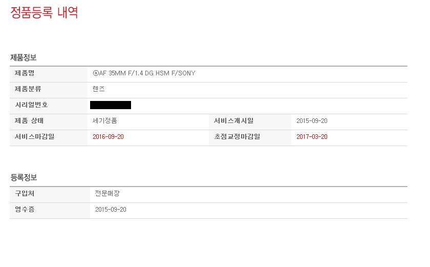This screenshot has width=430, height=267.
Task: Click the '초점교정마감일' label
Action: [x=237, y=137]
